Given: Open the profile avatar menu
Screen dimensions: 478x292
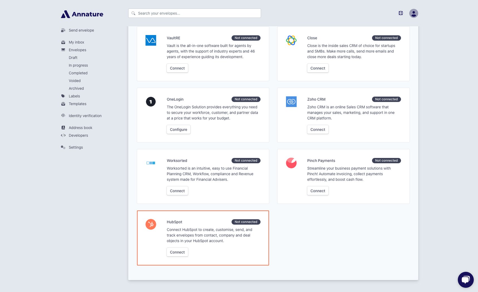Looking at the screenshot, I should pos(413,13).
